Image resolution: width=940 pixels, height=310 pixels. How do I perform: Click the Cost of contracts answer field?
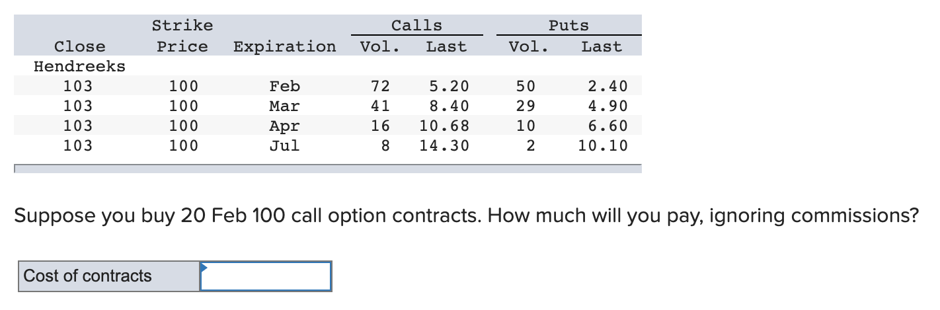(266, 276)
